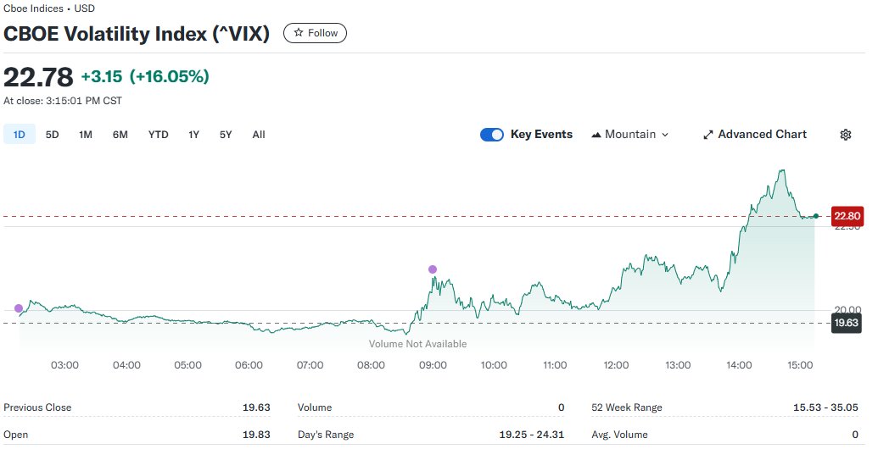
Task: Click the green endpoint dot on price line
Action: click(816, 216)
